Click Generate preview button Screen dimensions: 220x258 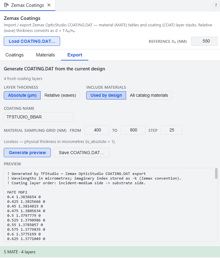(x=27, y=153)
